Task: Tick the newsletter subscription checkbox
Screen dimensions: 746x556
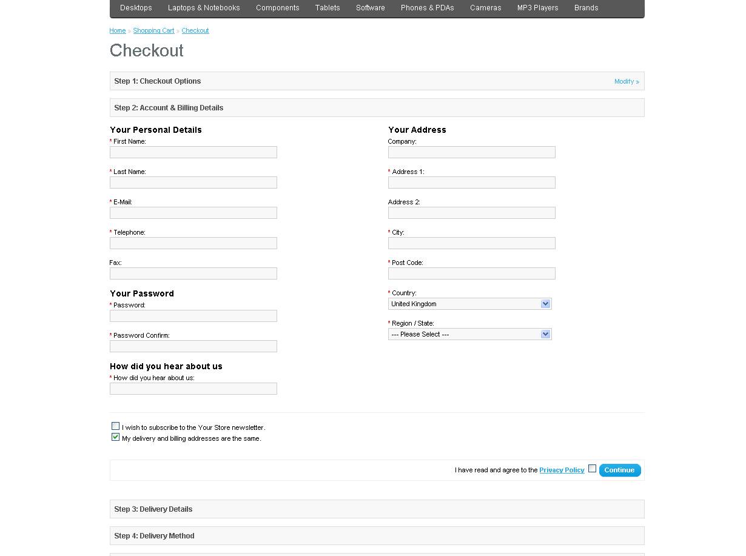Action: (115, 426)
